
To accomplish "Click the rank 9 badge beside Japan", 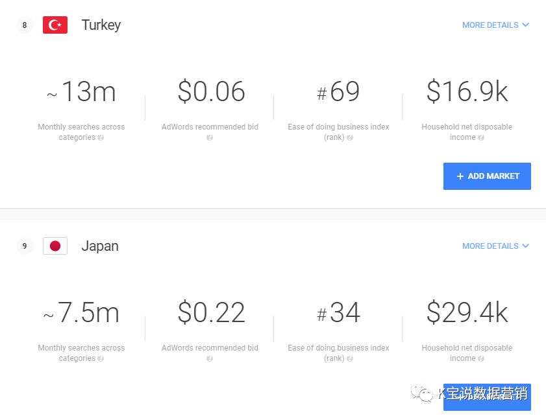I will 25,246.
